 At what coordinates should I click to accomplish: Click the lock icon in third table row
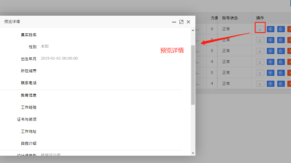point(281,51)
